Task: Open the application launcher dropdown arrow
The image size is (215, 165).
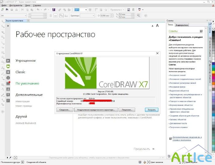Action: pyautogui.click(x=143, y=10)
